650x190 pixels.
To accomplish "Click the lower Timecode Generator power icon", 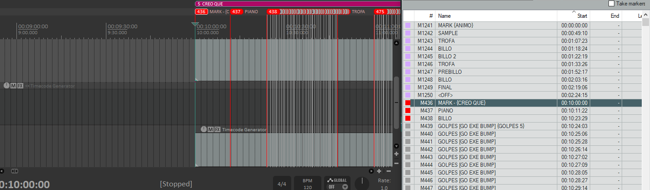I will click(204, 129).
